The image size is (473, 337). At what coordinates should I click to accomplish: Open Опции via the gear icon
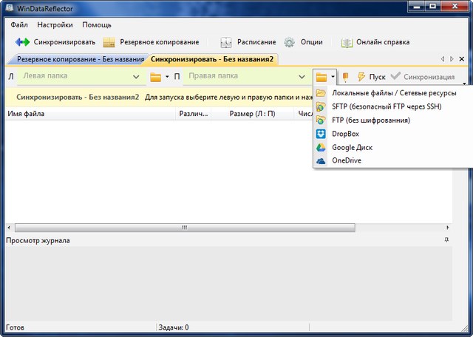290,42
